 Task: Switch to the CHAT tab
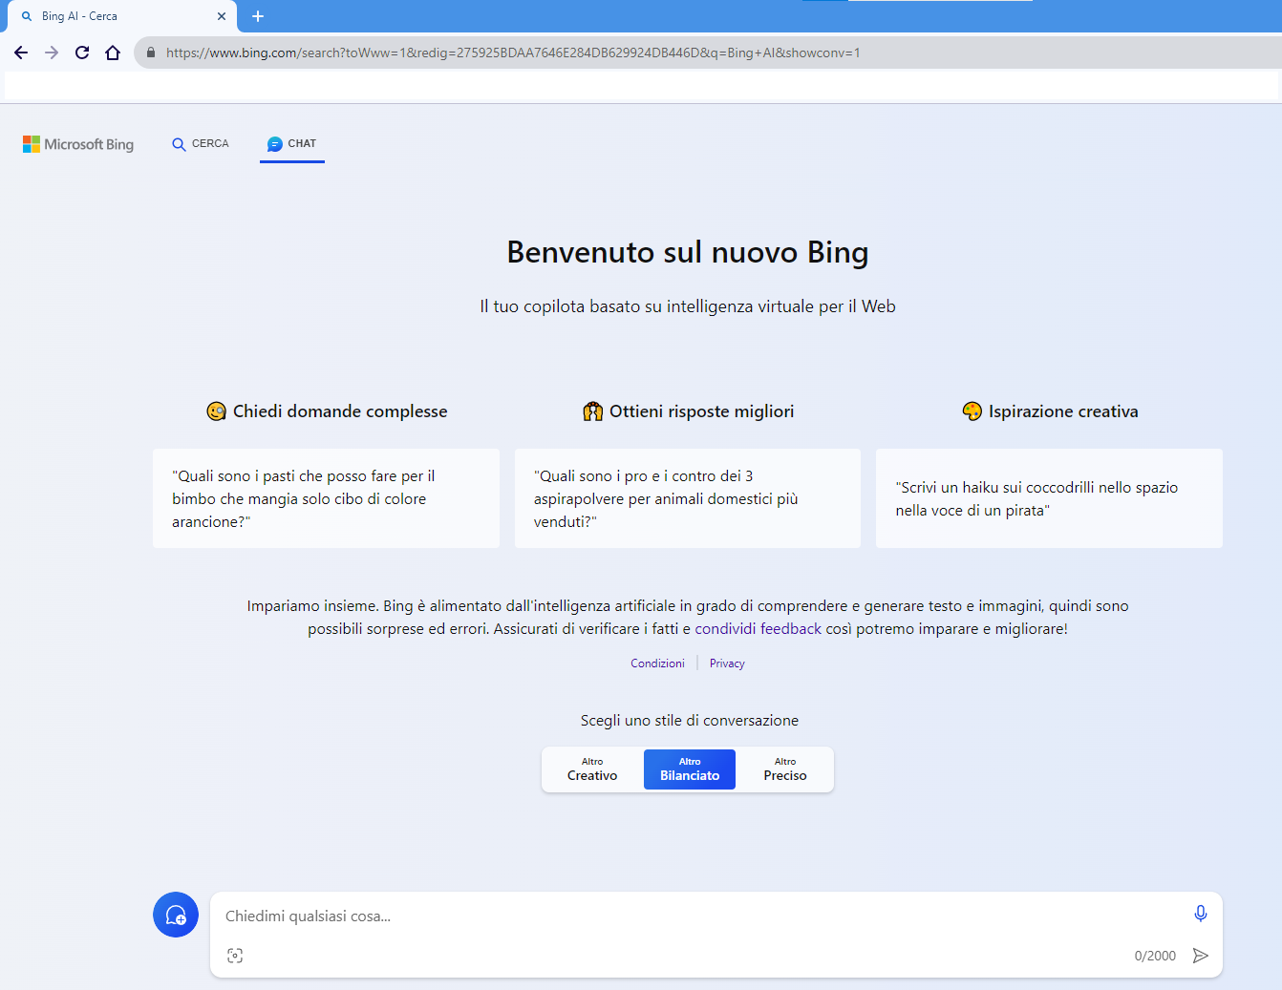(292, 144)
